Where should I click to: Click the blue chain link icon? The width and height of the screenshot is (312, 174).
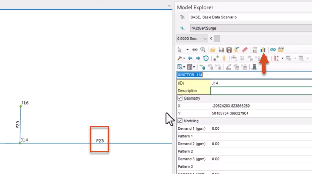(x=273, y=50)
